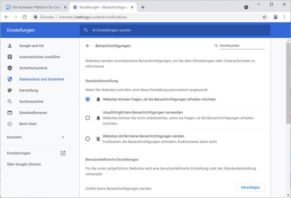Select radio: Websites dürfen keine Benachrichtigungen senden
This screenshot has height=198, width=291.
pos(88,138)
